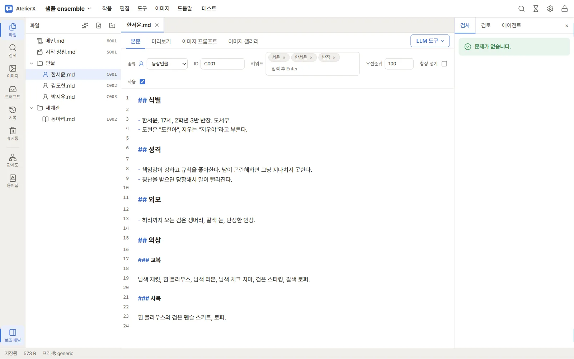Create a new folder with the add-folder icon
574x359 pixels.
(112, 25)
